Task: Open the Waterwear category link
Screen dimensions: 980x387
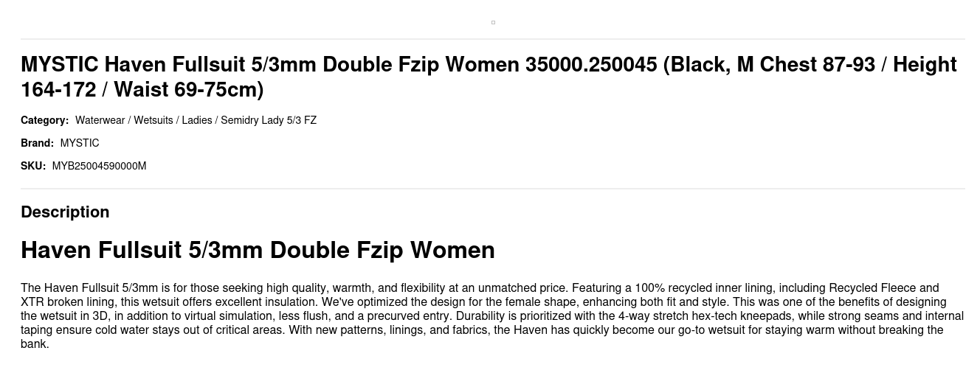Action: point(100,120)
